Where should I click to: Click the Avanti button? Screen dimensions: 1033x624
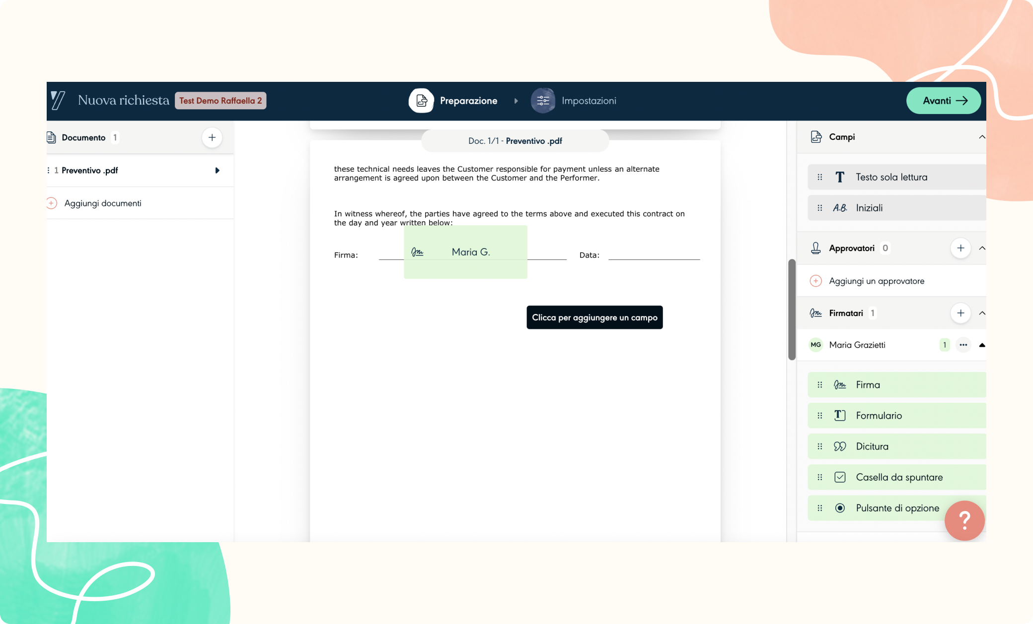943,101
